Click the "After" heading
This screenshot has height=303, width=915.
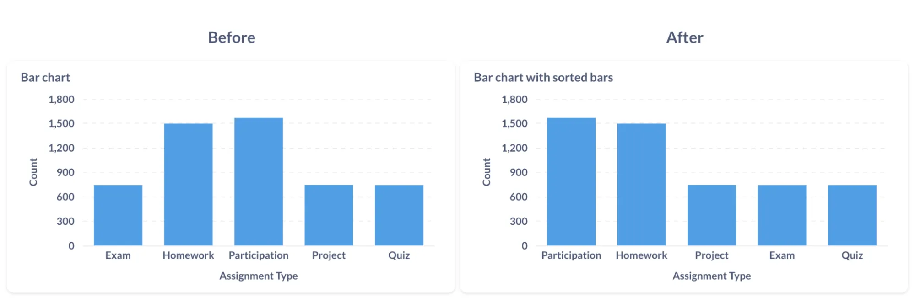pyautogui.click(x=685, y=37)
